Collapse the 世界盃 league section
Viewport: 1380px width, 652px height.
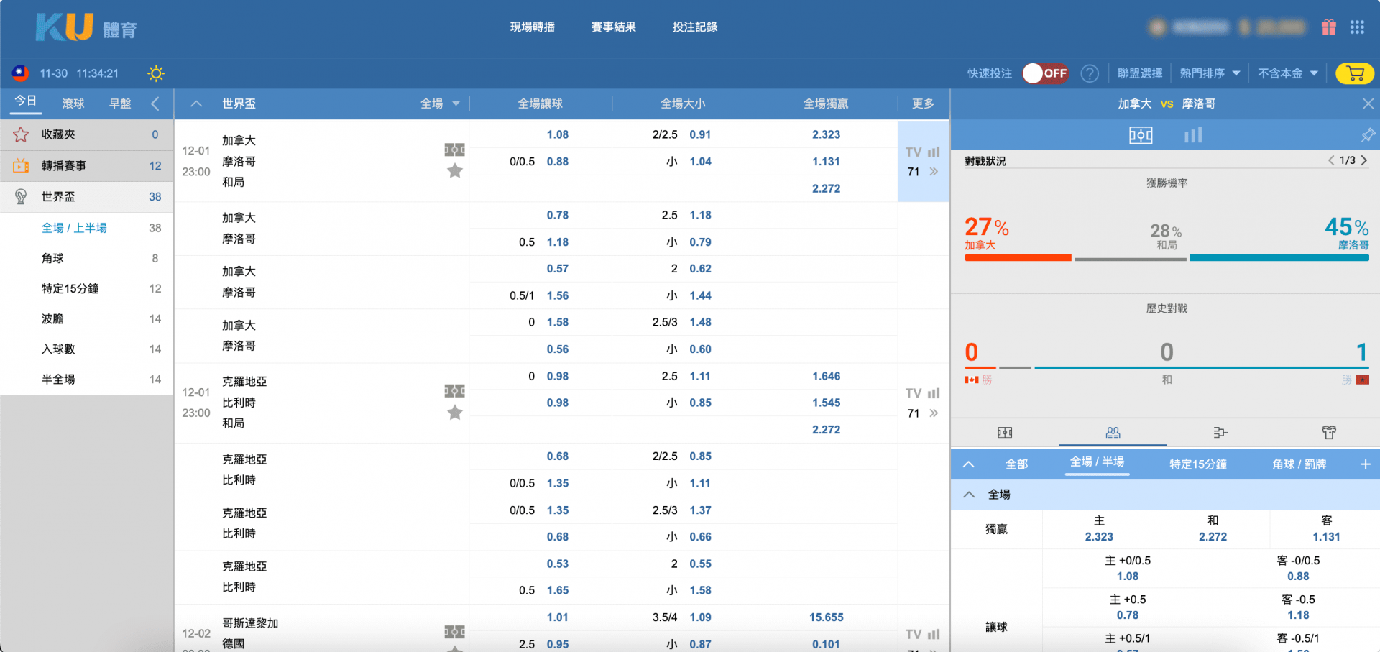tap(195, 104)
